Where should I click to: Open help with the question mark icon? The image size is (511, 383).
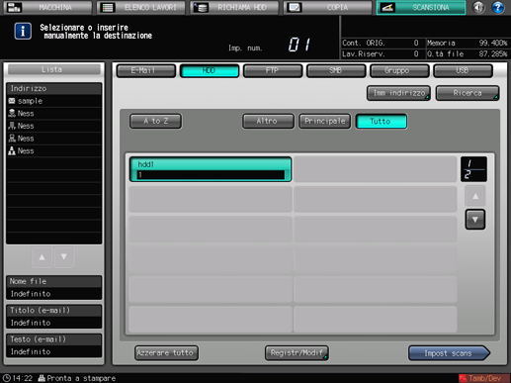498,7
